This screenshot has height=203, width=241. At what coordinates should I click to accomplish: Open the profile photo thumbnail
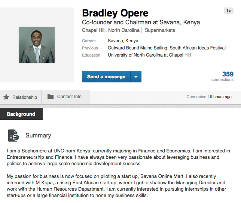click(37, 45)
